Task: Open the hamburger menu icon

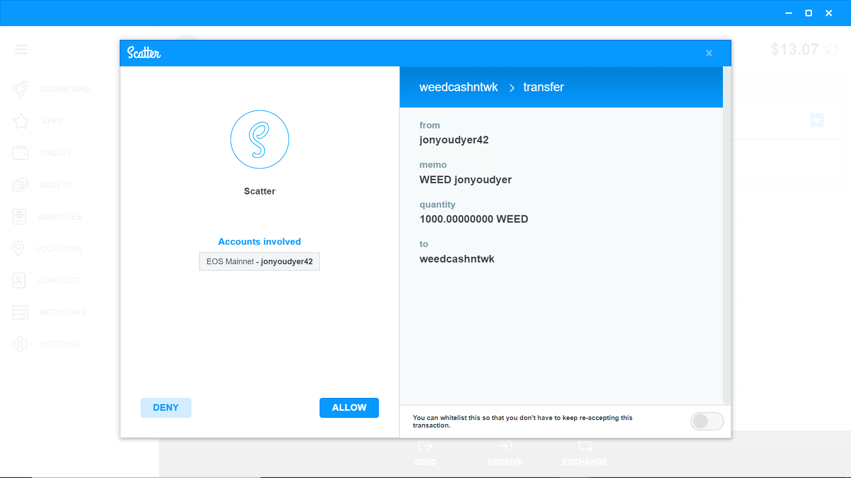Action: (x=21, y=49)
